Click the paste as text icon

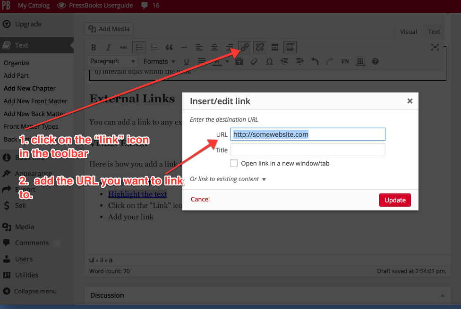tap(239, 62)
